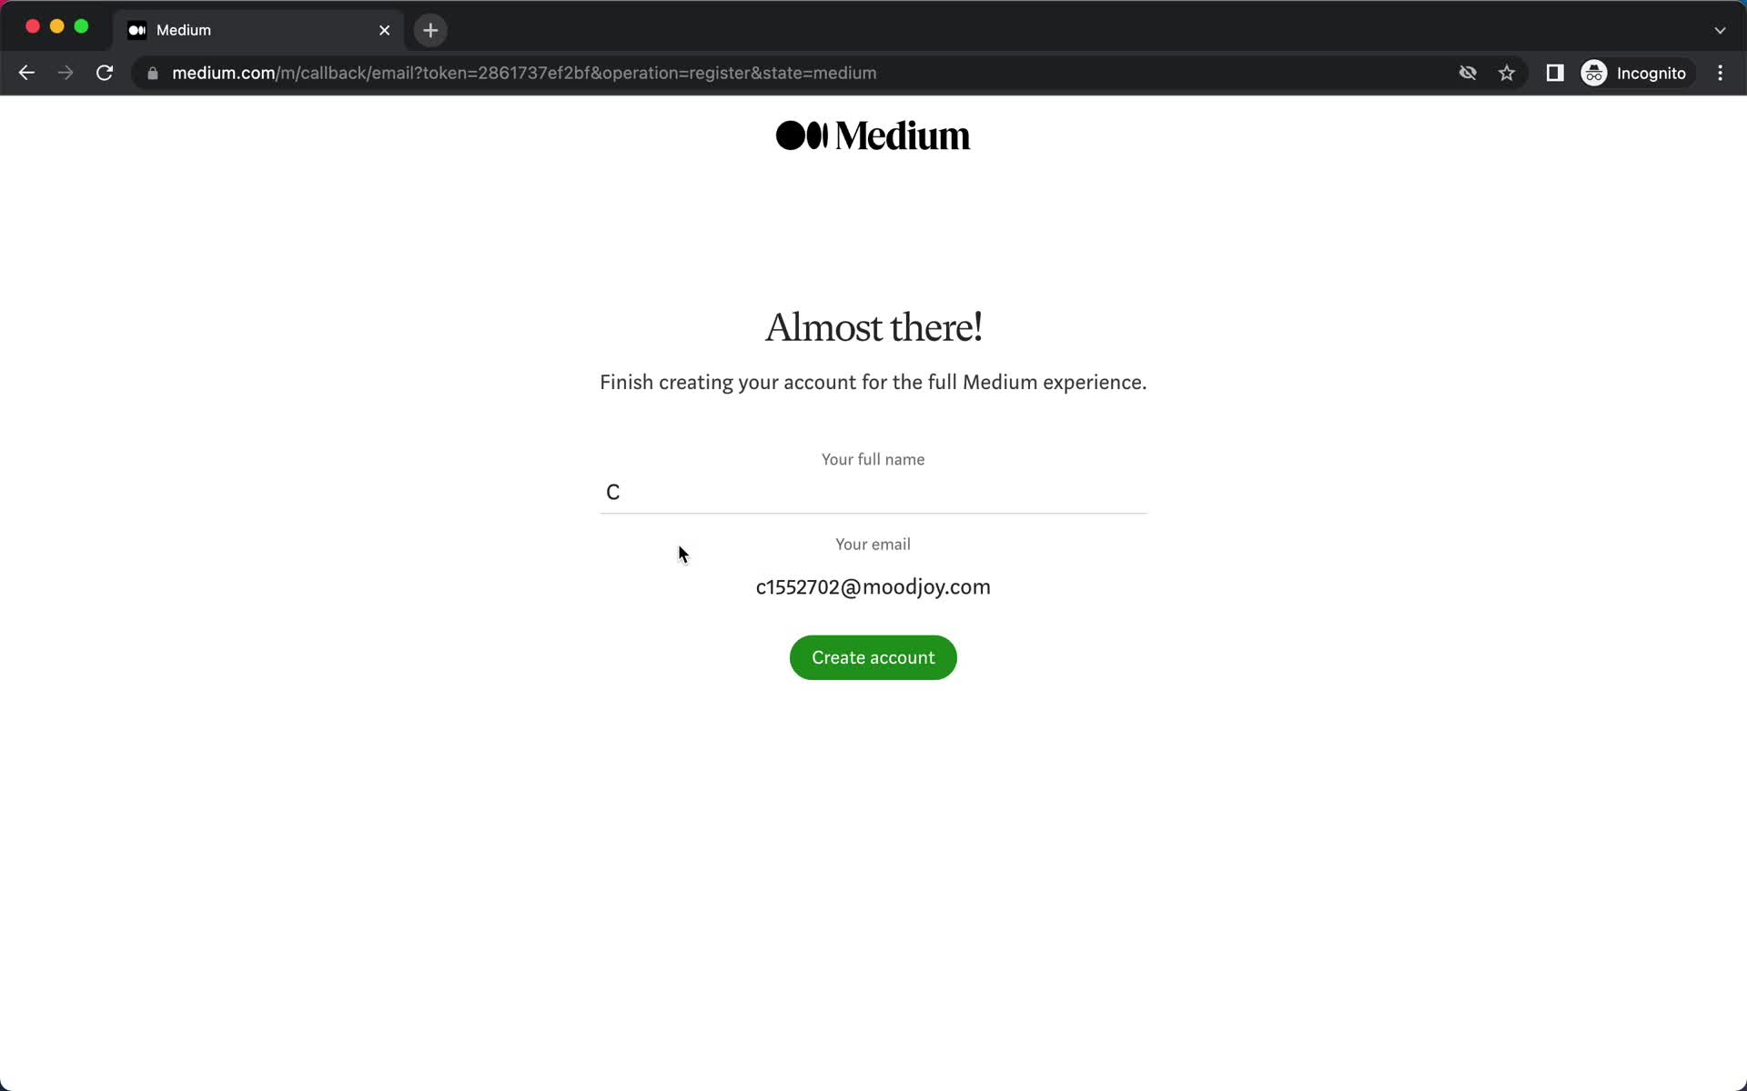Click the split screen icon
Image resolution: width=1747 pixels, height=1091 pixels.
[1556, 73]
